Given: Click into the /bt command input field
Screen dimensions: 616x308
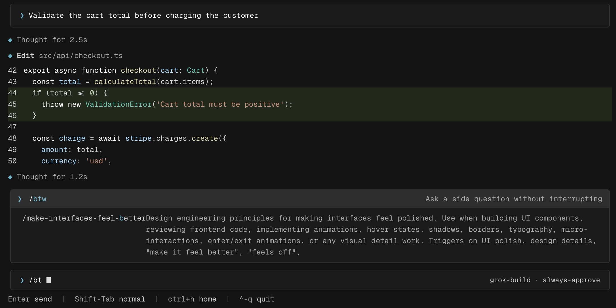Looking at the screenshot, I should (x=310, y=280).
